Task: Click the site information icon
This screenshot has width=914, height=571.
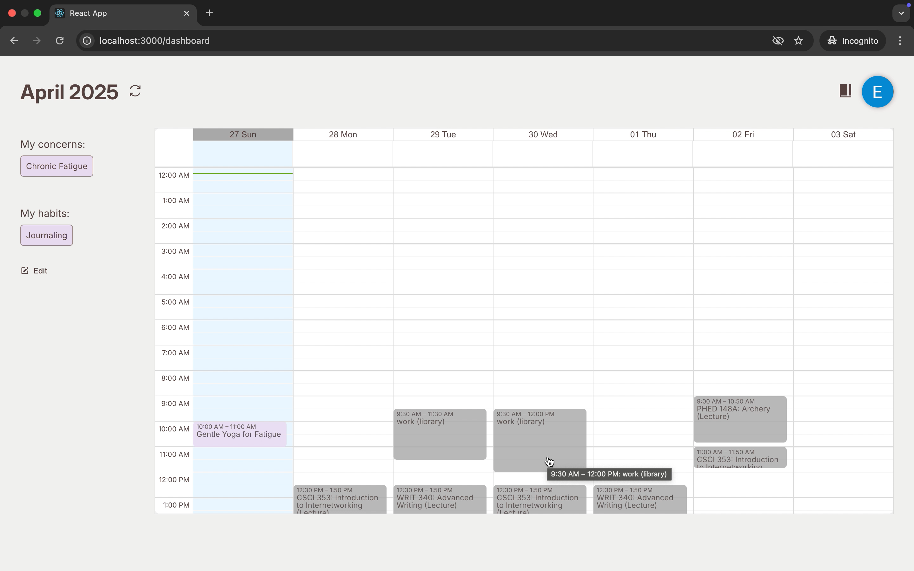Action: [x=87, y=41]
